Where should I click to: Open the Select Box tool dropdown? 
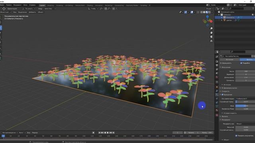click(50, 9)
